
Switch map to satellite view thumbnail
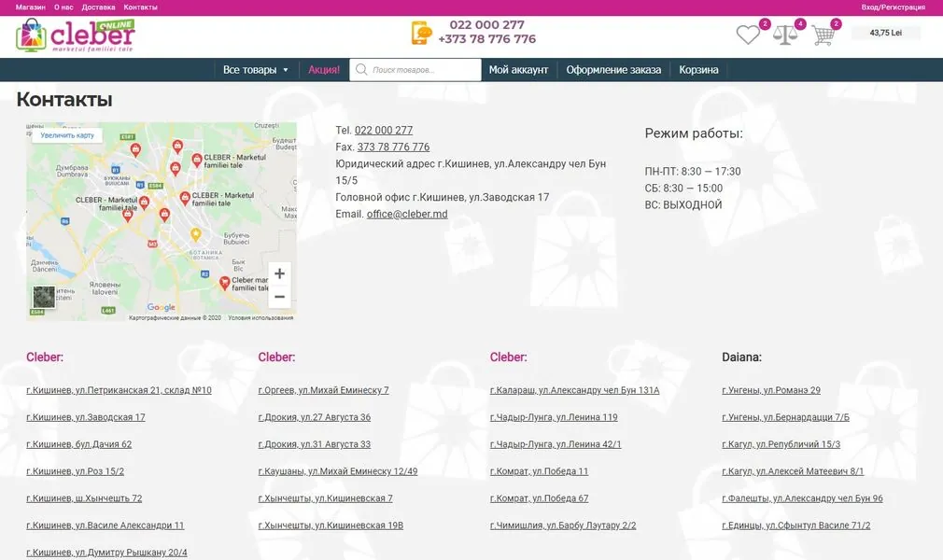[44, 298]
